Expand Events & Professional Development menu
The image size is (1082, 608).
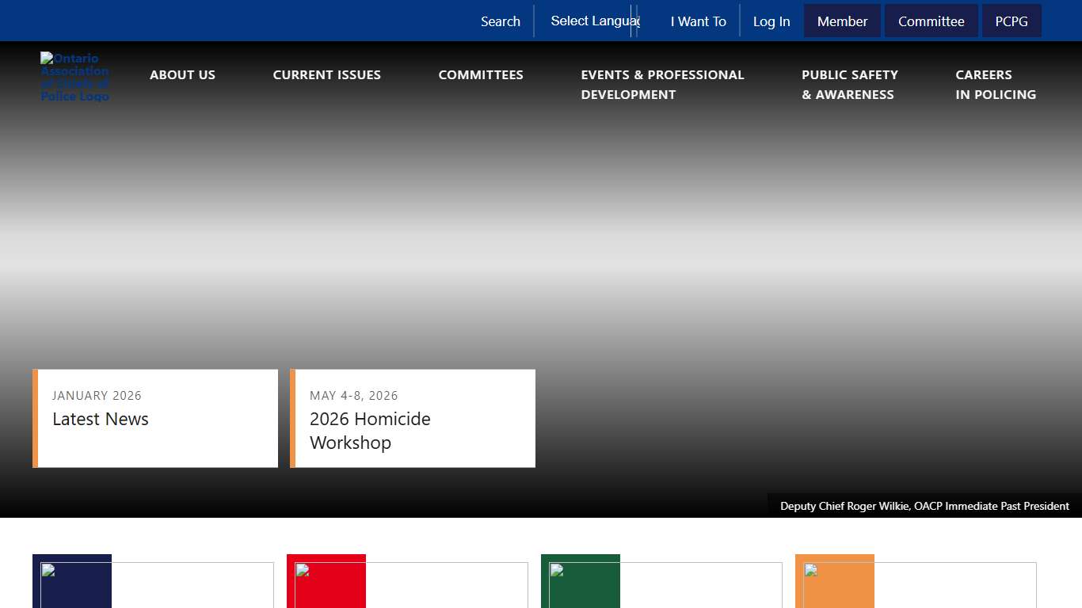662,85
